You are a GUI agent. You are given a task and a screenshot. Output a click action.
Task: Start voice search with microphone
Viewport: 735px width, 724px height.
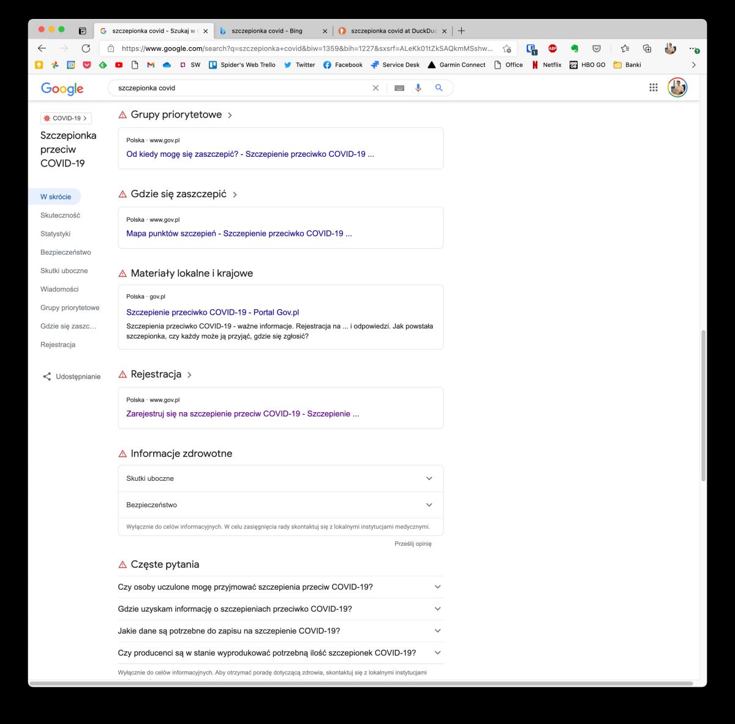tap(418, 88)
